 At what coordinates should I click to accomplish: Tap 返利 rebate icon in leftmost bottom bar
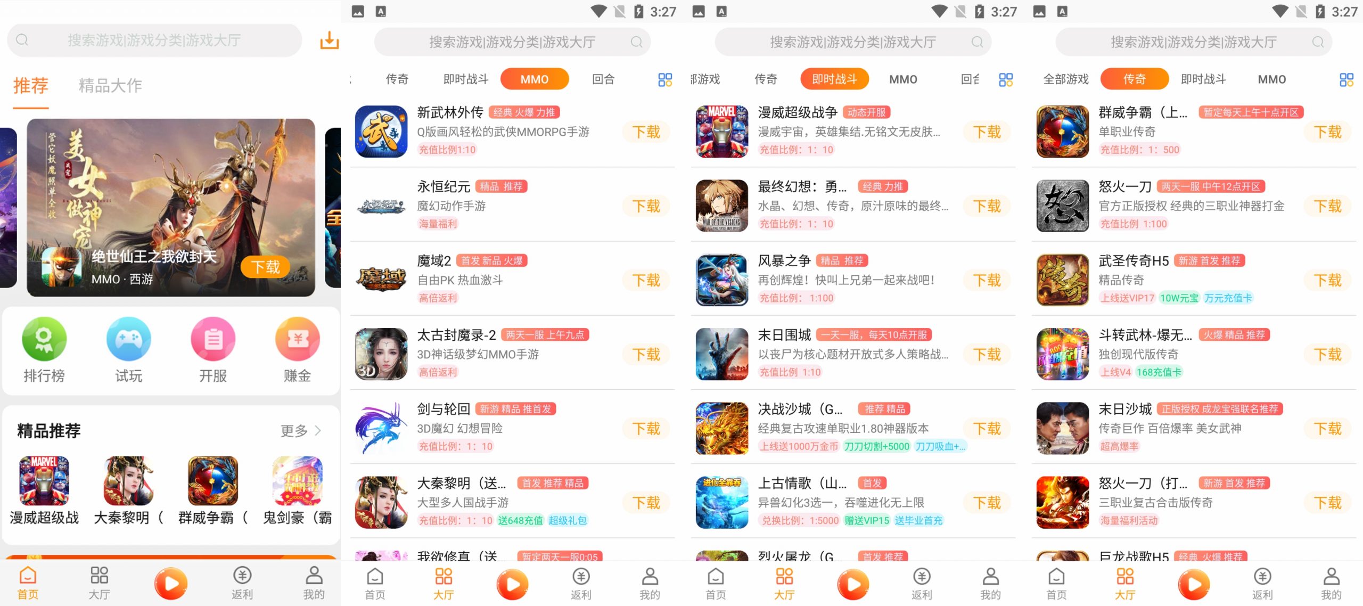point(242,583)
